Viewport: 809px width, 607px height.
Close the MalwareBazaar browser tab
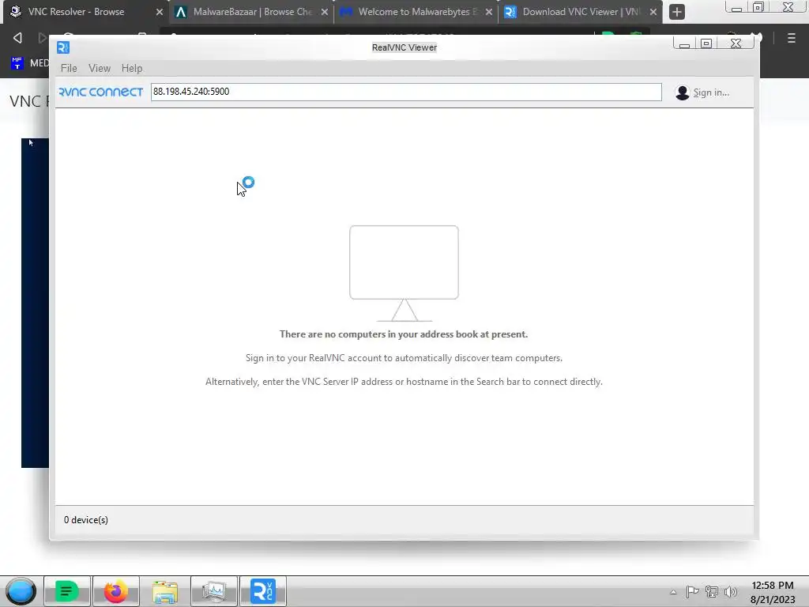325,12
